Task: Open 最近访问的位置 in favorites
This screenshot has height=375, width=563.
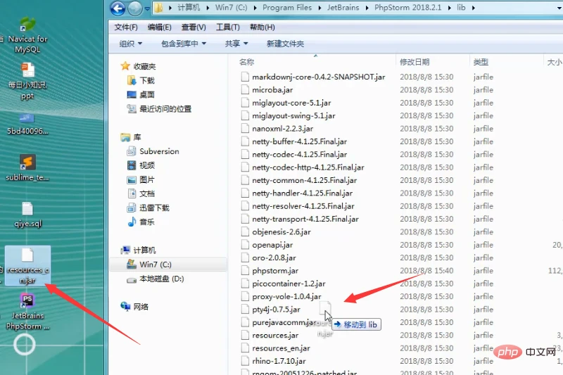Action: 160,109
